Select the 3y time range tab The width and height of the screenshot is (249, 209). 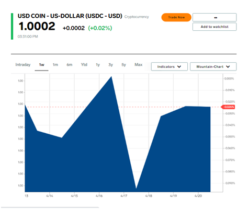coord(110,65)
